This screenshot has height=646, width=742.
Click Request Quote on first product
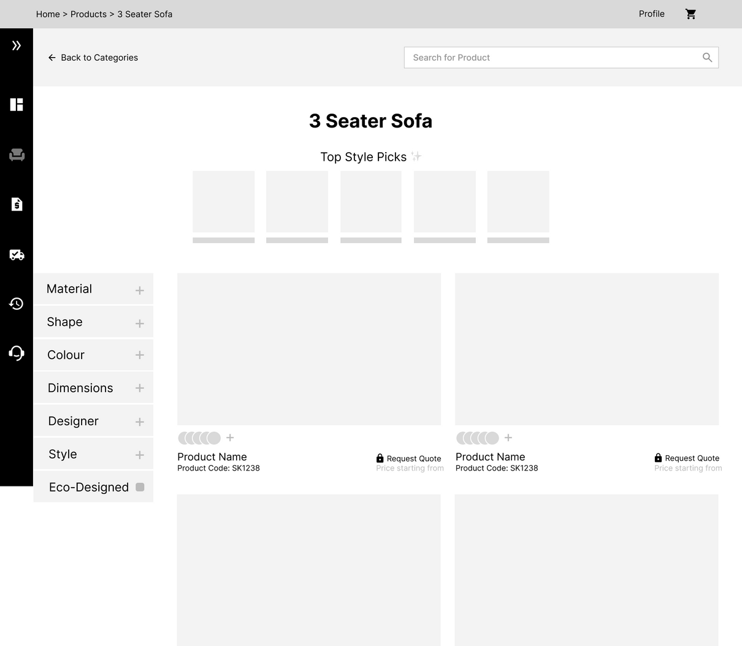[408, 458]
